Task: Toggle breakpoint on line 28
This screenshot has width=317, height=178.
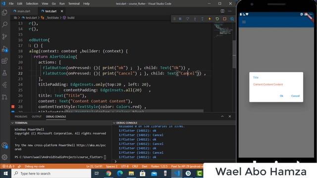Action: (x=13, y=107)
